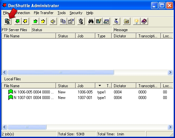This screenshot has height=138, width=175.
Task: Maximize the DocShuttle Administrator window
Action: pyautogui.click(x=162, y=5)
